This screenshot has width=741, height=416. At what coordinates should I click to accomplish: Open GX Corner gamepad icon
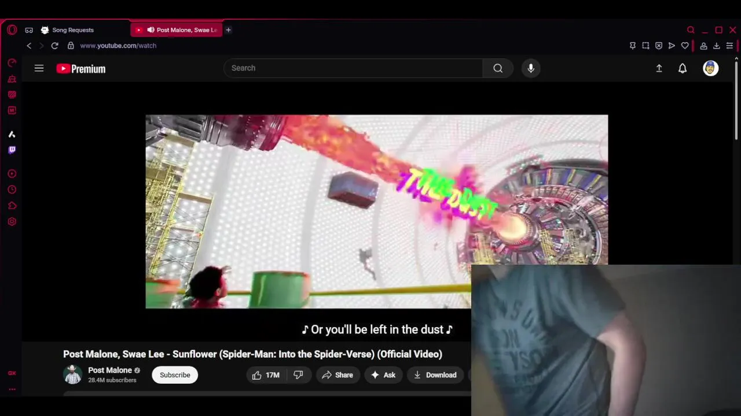coord(29,30)
